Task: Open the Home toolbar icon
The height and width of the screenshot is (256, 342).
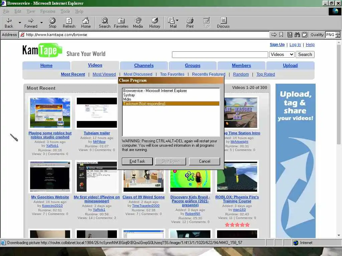Action: tap(86, 23)
